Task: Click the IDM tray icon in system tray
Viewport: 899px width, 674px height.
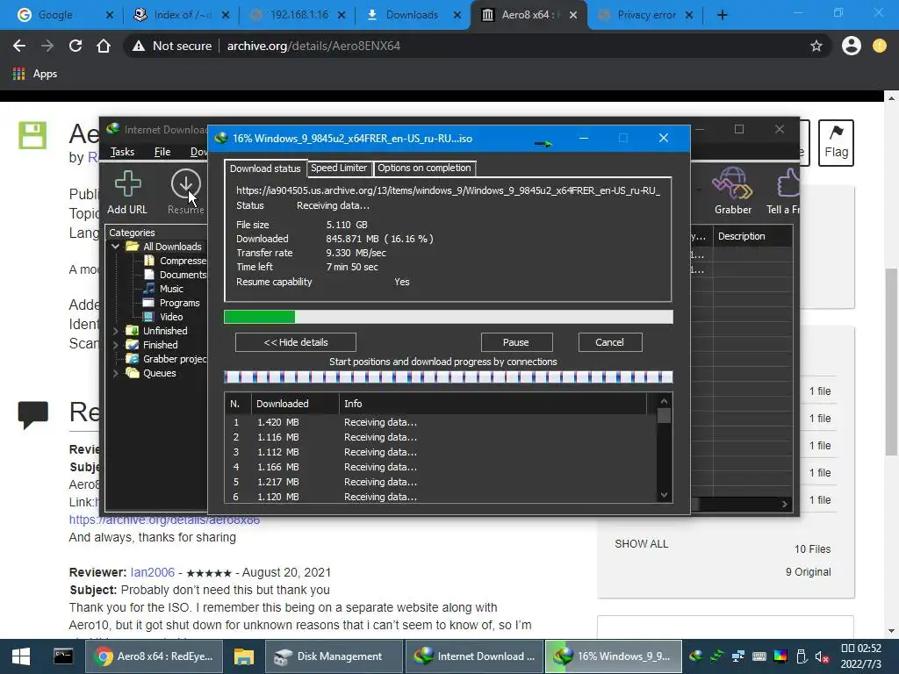Action: pos(696,656)
